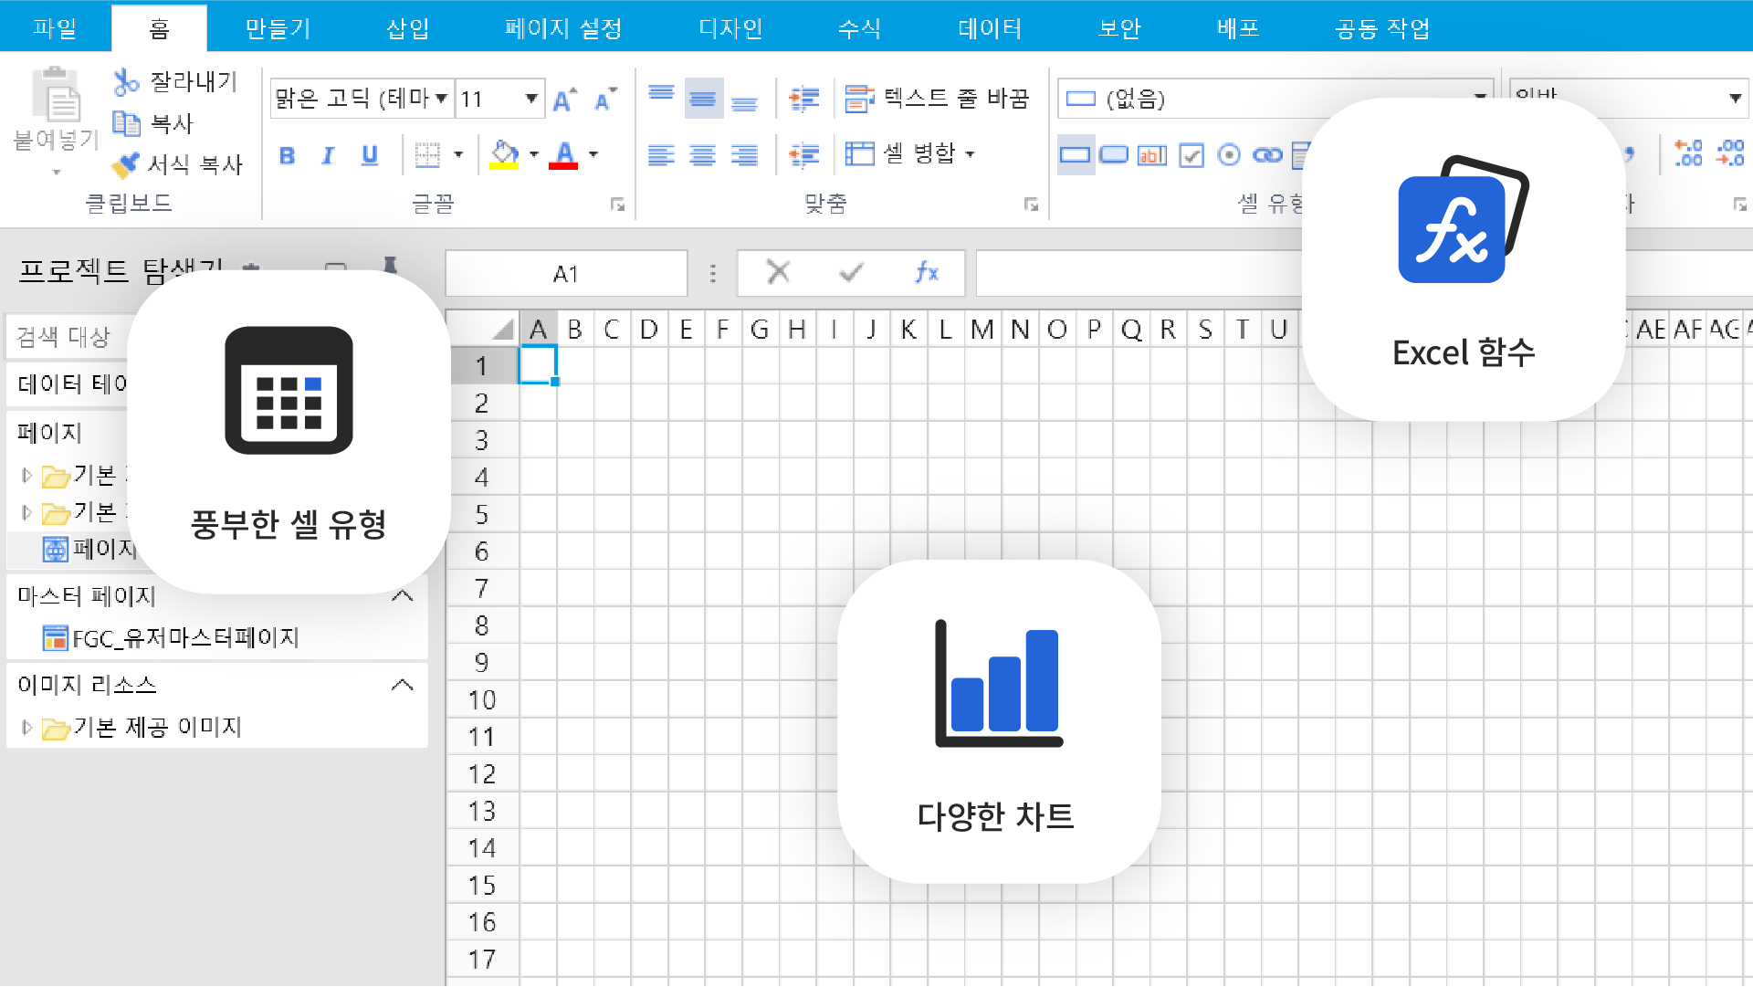Open the font name dropdown

click(441, 98)
